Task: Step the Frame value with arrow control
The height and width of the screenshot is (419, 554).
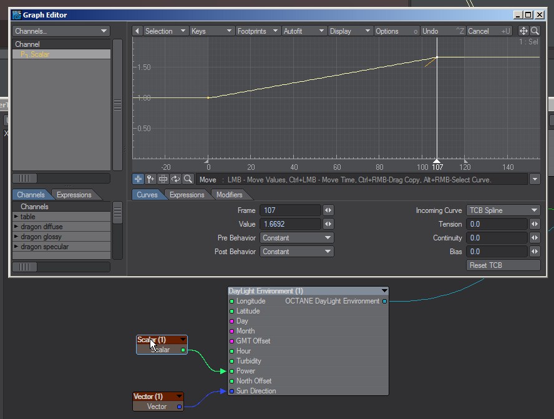Action: [328, 210]
